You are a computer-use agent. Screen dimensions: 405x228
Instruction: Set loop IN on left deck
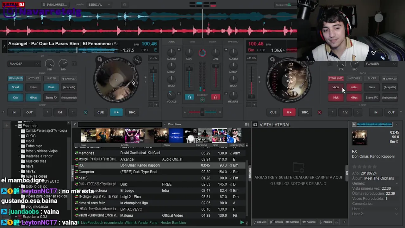coord(14,112)
